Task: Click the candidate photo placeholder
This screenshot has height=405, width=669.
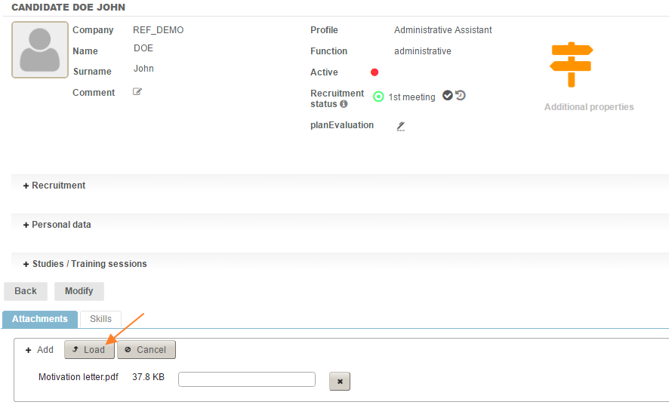Action: tap(40, 50)
